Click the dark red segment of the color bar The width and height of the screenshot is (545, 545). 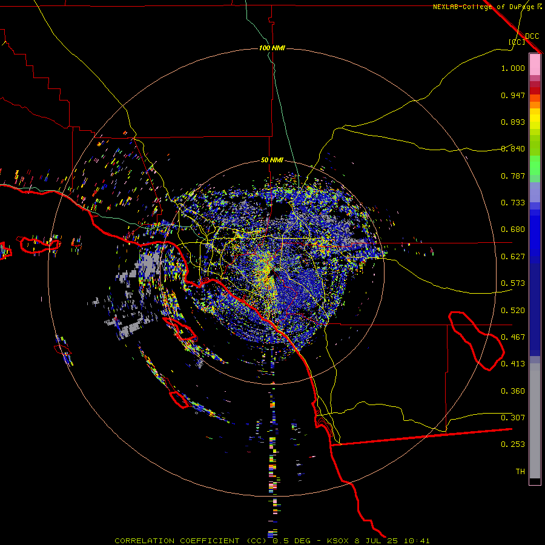pos(535,90)
